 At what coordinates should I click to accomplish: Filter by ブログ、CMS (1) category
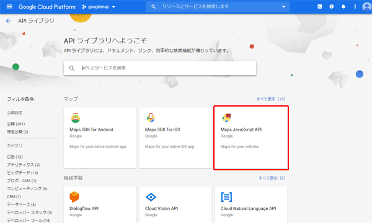pyautogui.click(x=22, y=181)
